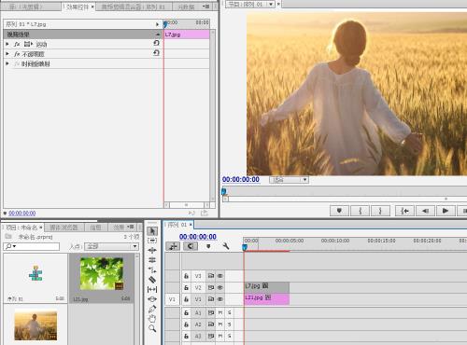Click Program monitor timecode display
This screenshot has width=467, height=345.
241,179
